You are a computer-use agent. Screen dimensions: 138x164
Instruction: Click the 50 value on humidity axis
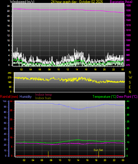(5, 129)
